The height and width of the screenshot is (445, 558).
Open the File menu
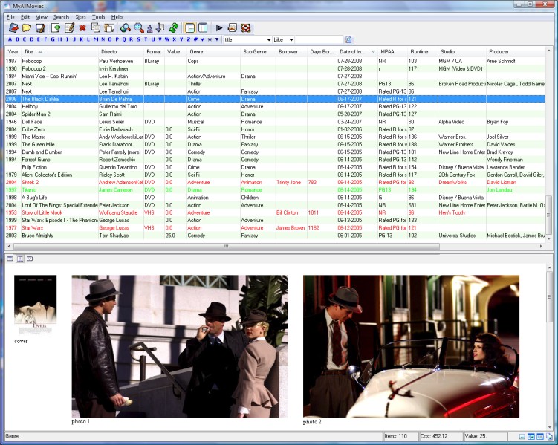pos(10,17)
